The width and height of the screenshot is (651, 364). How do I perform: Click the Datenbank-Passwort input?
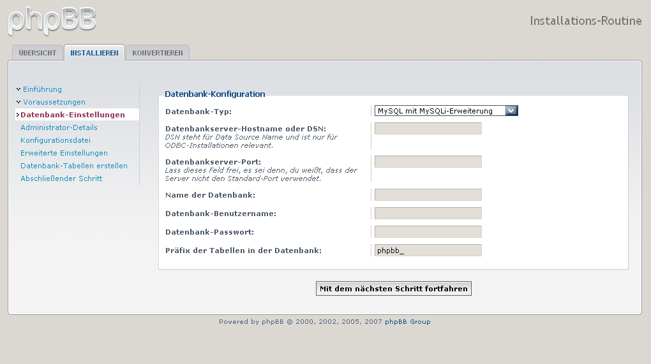(x=428, y=232)
